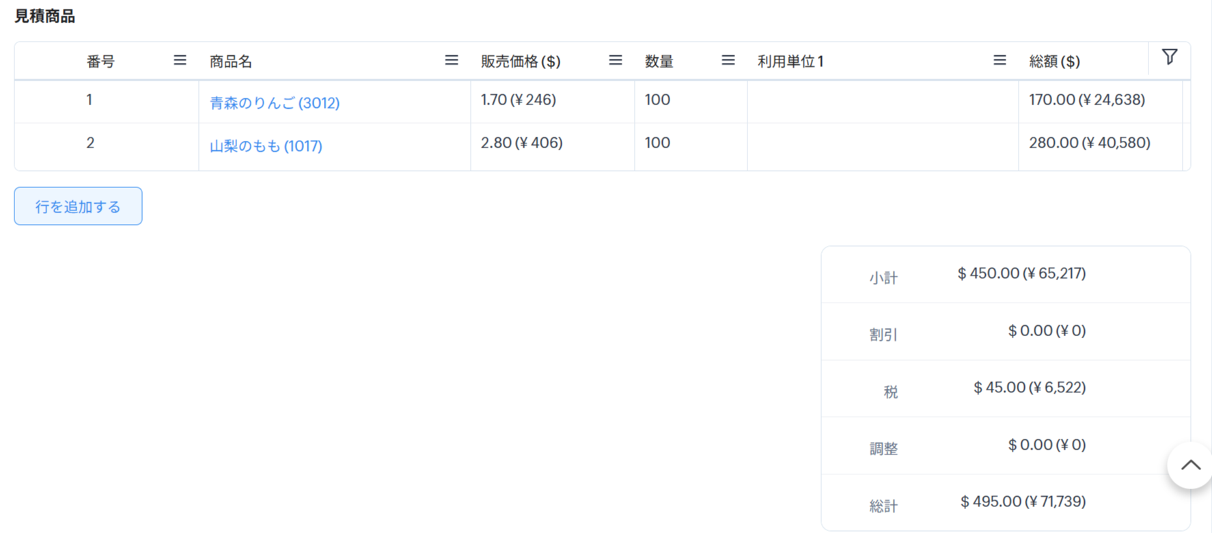Open the 番号 column menu icon
1212x533 pixels.
(180, 61)
